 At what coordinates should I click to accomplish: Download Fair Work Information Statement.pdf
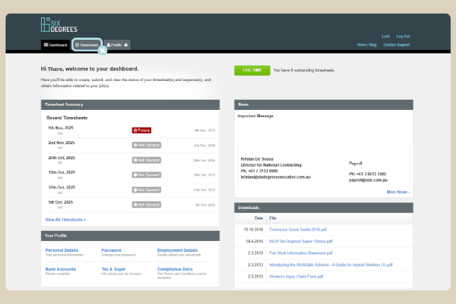pos(300,253)
